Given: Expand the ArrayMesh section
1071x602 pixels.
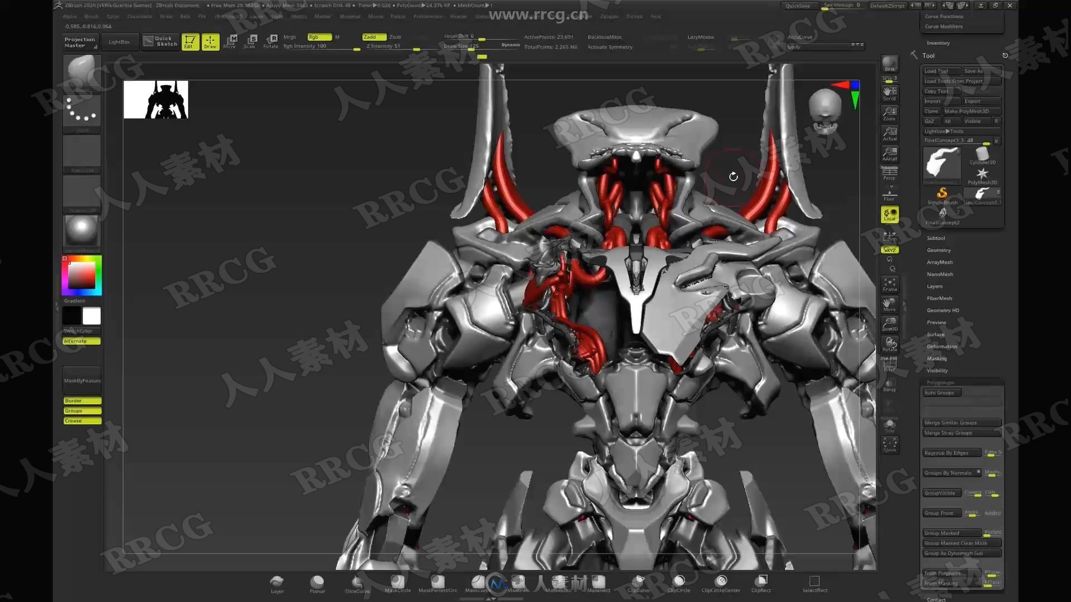Looking at the screenshot, I should [939, 262].
